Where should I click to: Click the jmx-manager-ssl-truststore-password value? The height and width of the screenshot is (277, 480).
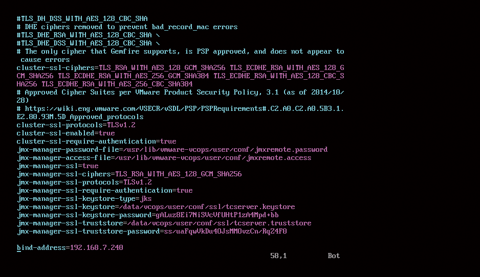coord(225,231)
